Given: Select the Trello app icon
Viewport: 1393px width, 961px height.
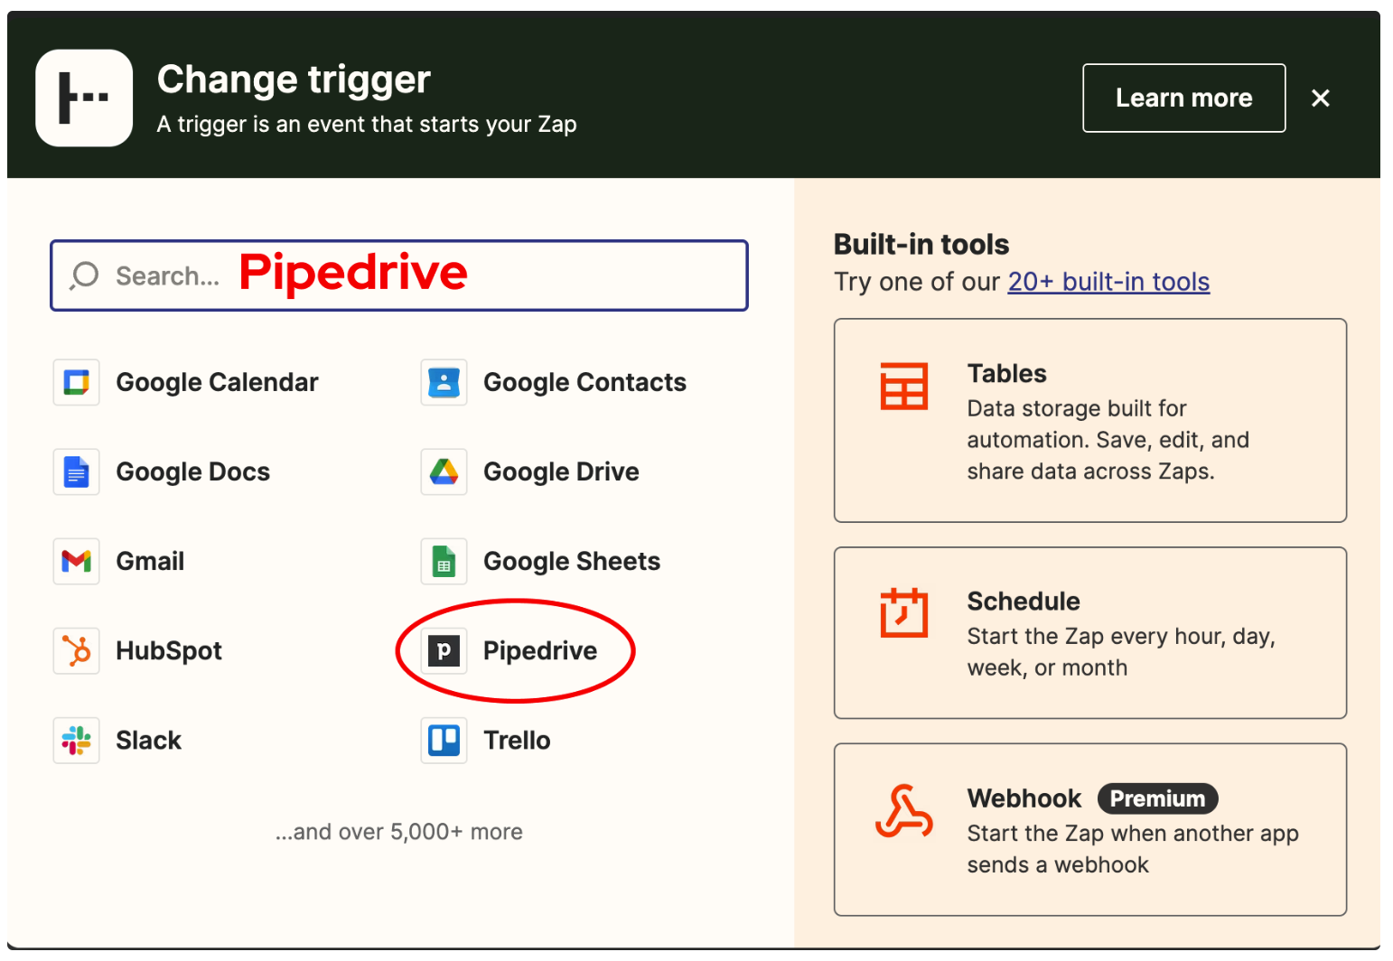Looking at the screenshot, I should [x=444, y=740].
